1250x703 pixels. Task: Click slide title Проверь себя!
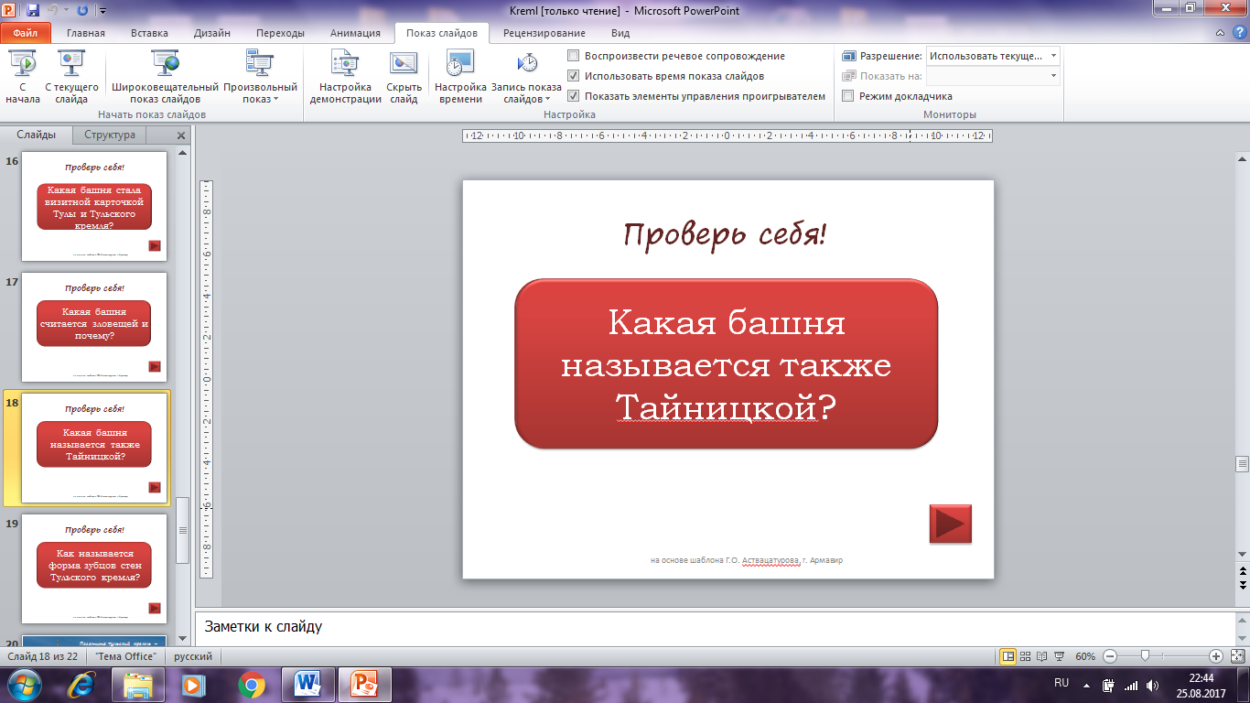tap(726, 234)
